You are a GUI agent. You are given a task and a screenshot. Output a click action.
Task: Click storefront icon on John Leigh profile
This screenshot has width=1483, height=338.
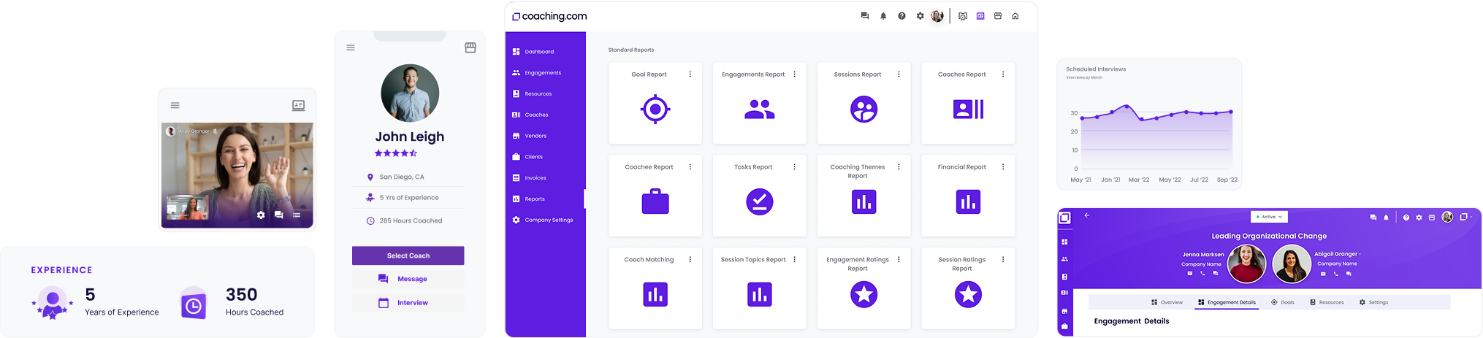pyautogui.click(x=470, y=47)
